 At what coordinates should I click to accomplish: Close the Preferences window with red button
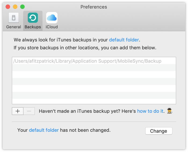(8, 7)
